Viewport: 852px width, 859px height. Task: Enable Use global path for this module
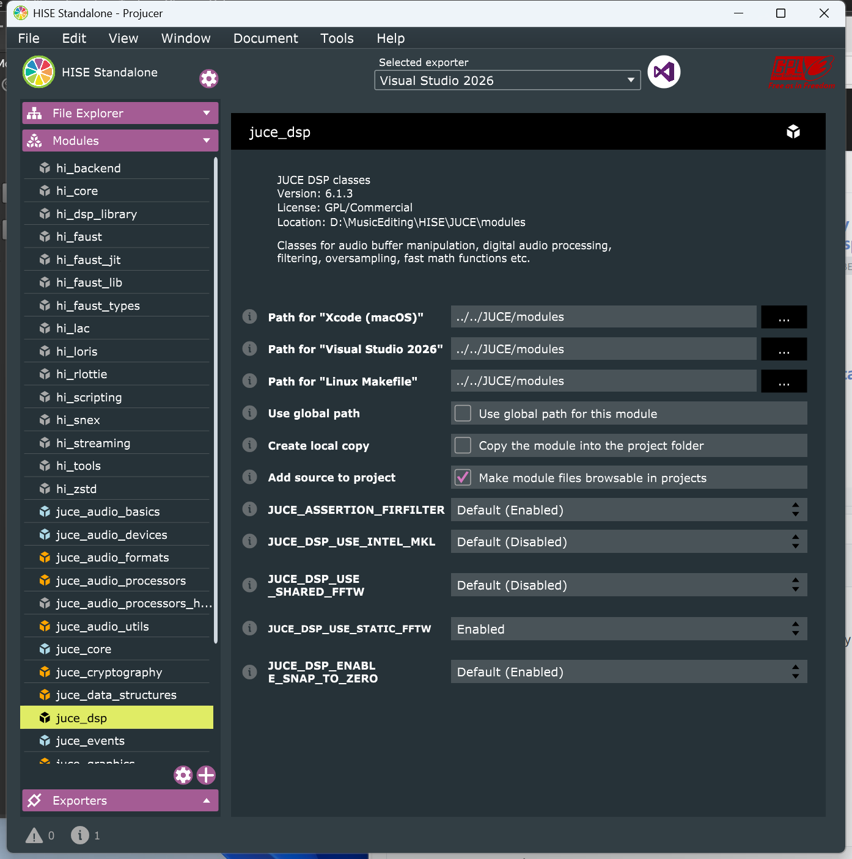coord(463,414)
